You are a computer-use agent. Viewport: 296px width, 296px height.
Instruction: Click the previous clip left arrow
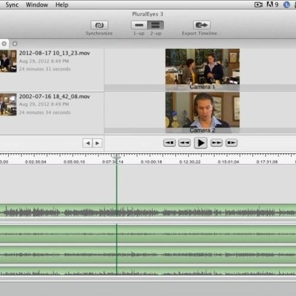[88, 143]
